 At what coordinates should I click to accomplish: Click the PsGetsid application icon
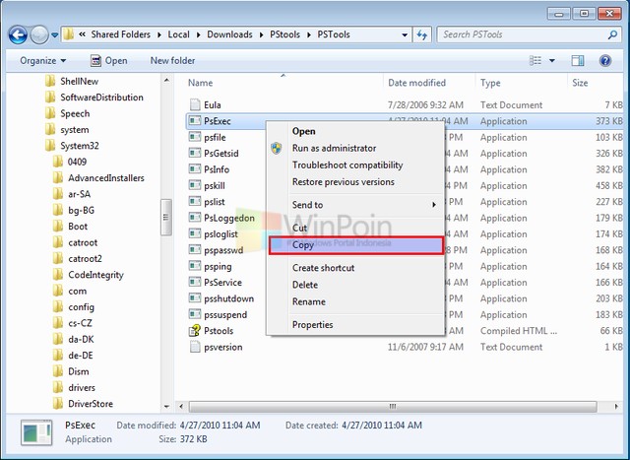point(195,154)
